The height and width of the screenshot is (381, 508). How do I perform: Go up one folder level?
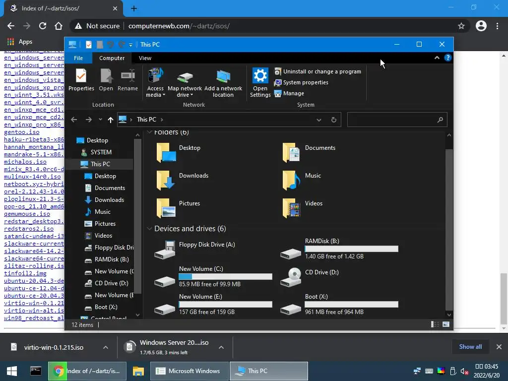pyautogui.click(x=111, y=120)
